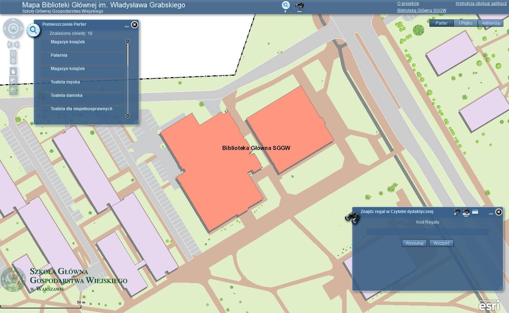Grab resize handle of Znajdz regal panel
Image resolution: width=509 pixels, height=313 pixels.
pyautogui.click(x=501, y=288)
